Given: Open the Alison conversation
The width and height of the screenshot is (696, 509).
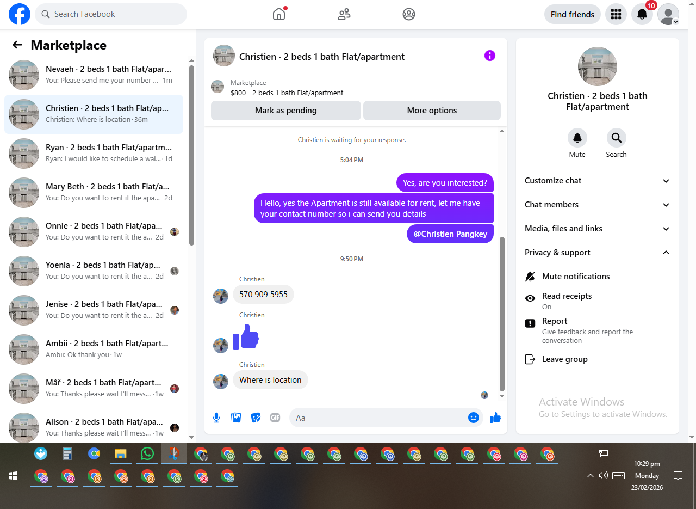Looking at the screenshot, I should tap(94, 427).
